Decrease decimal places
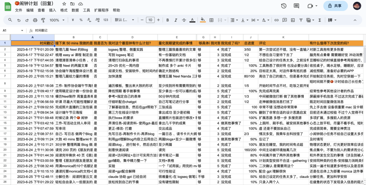Image resolution: width=366 pixels, height=185 pixels. (x=89, y=20)
